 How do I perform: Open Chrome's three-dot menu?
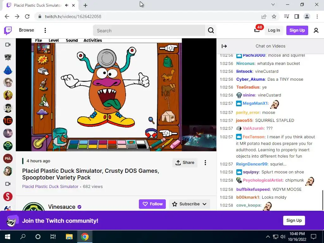point(317,16)
